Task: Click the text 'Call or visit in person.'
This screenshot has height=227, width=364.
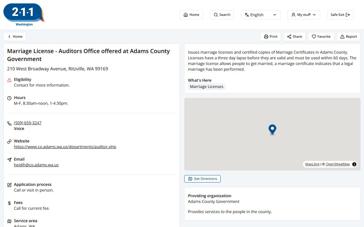Action: [x=34, y=190]
